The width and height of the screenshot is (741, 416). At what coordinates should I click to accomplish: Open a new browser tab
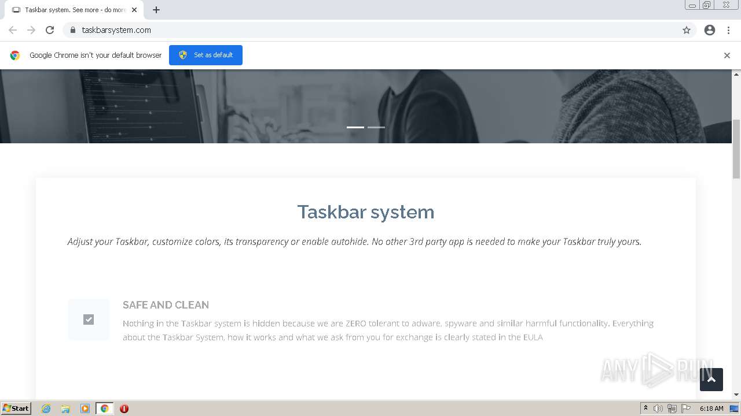156,10
